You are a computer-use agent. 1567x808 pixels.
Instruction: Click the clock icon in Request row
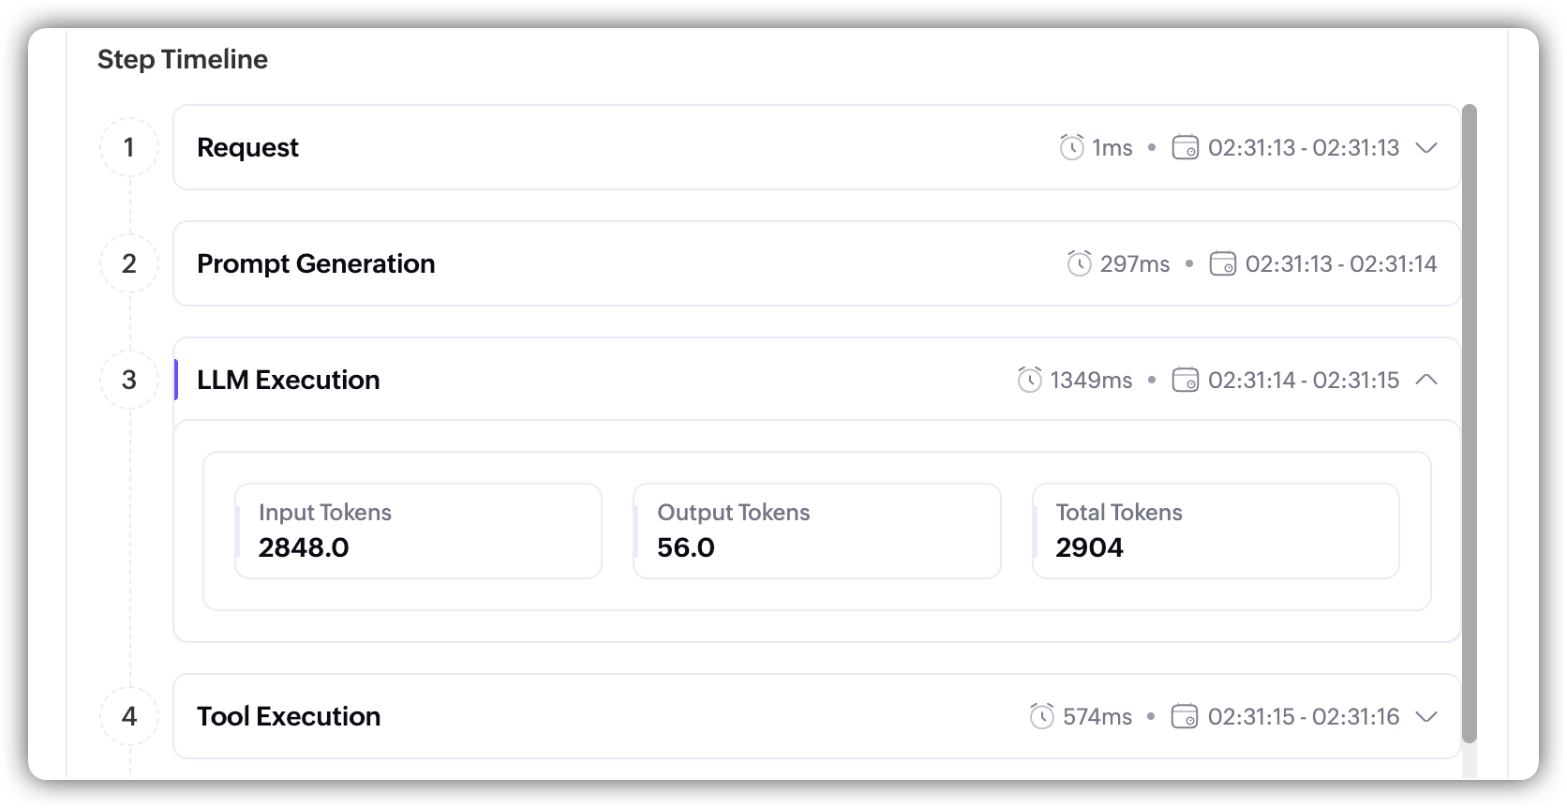pos(1071,147)
